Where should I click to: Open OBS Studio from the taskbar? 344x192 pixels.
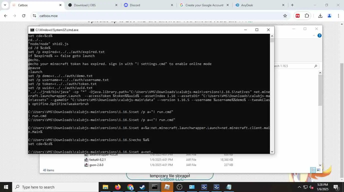tap(179, 187)
